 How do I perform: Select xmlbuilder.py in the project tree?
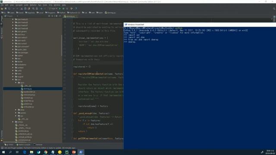tap(28, 107)
